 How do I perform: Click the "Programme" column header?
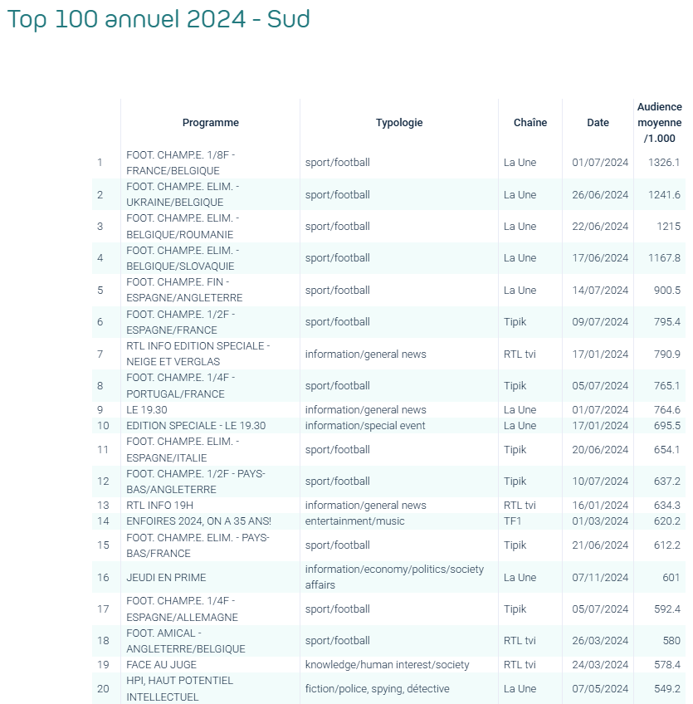pyautogui.click(x=210, y=123)
